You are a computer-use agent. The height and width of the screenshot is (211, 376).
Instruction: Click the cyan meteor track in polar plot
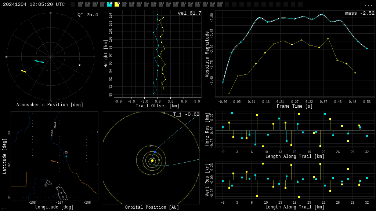tap(39, 62)
